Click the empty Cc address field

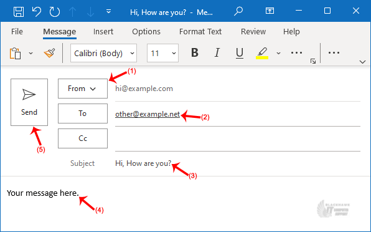point(238,138)
